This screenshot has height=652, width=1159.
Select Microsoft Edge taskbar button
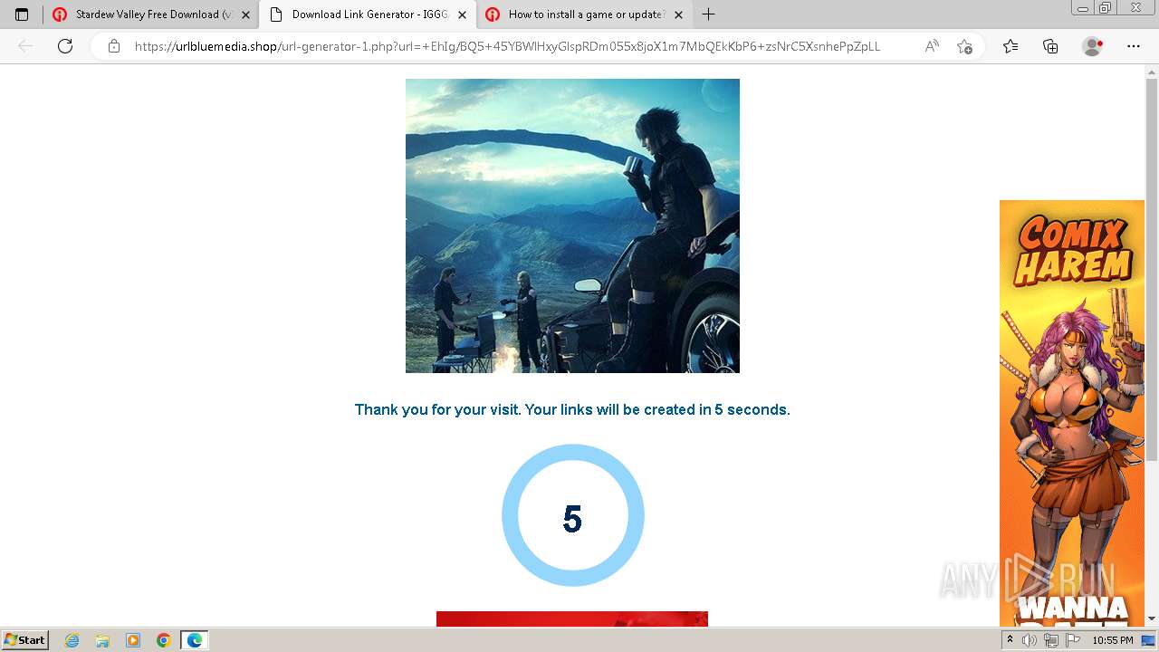pyautogui.click(x=195, y=640)
